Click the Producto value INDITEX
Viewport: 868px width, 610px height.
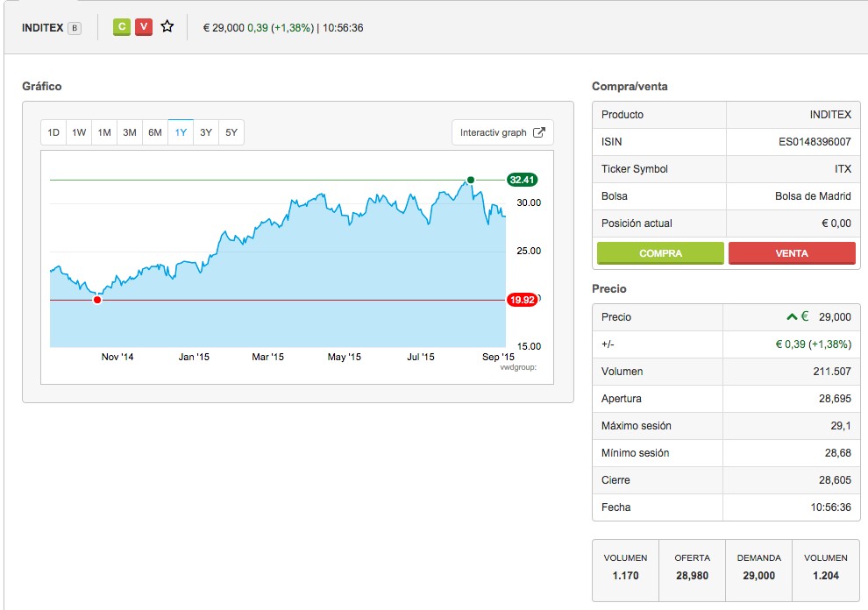[x=830, y=115]
